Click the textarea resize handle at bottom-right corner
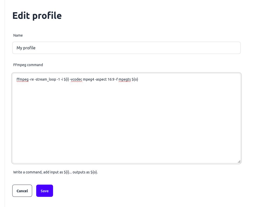Viewport: 253px width, 207px height. pos(239,161)
